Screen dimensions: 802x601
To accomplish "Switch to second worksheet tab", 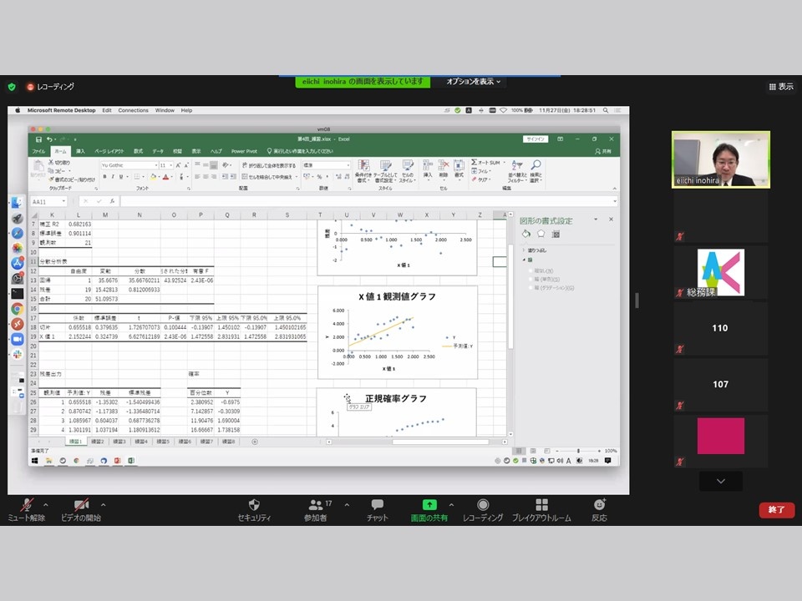I will [97, 442].
